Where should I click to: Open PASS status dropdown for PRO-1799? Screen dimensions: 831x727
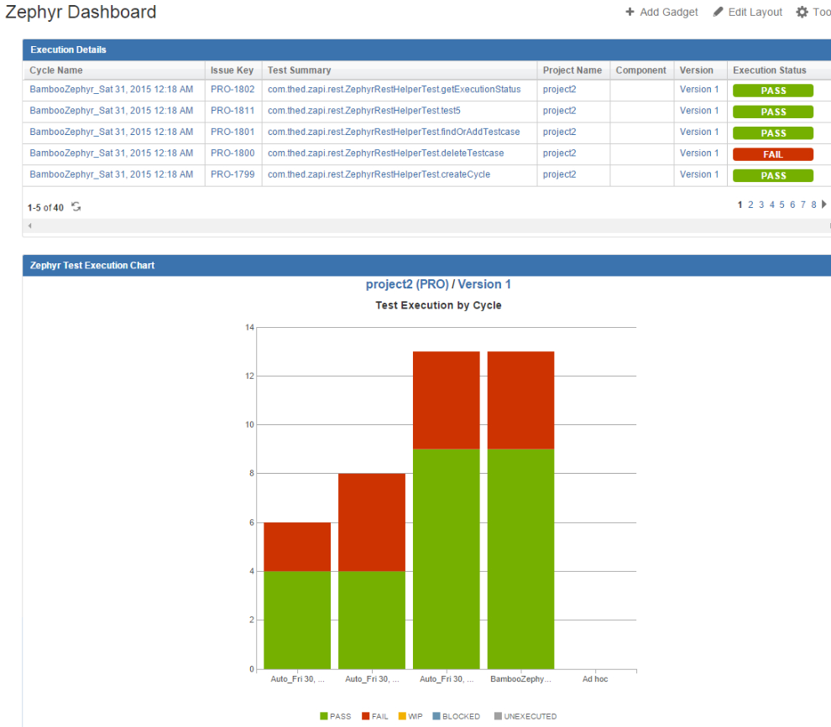[x=772, y=176]
